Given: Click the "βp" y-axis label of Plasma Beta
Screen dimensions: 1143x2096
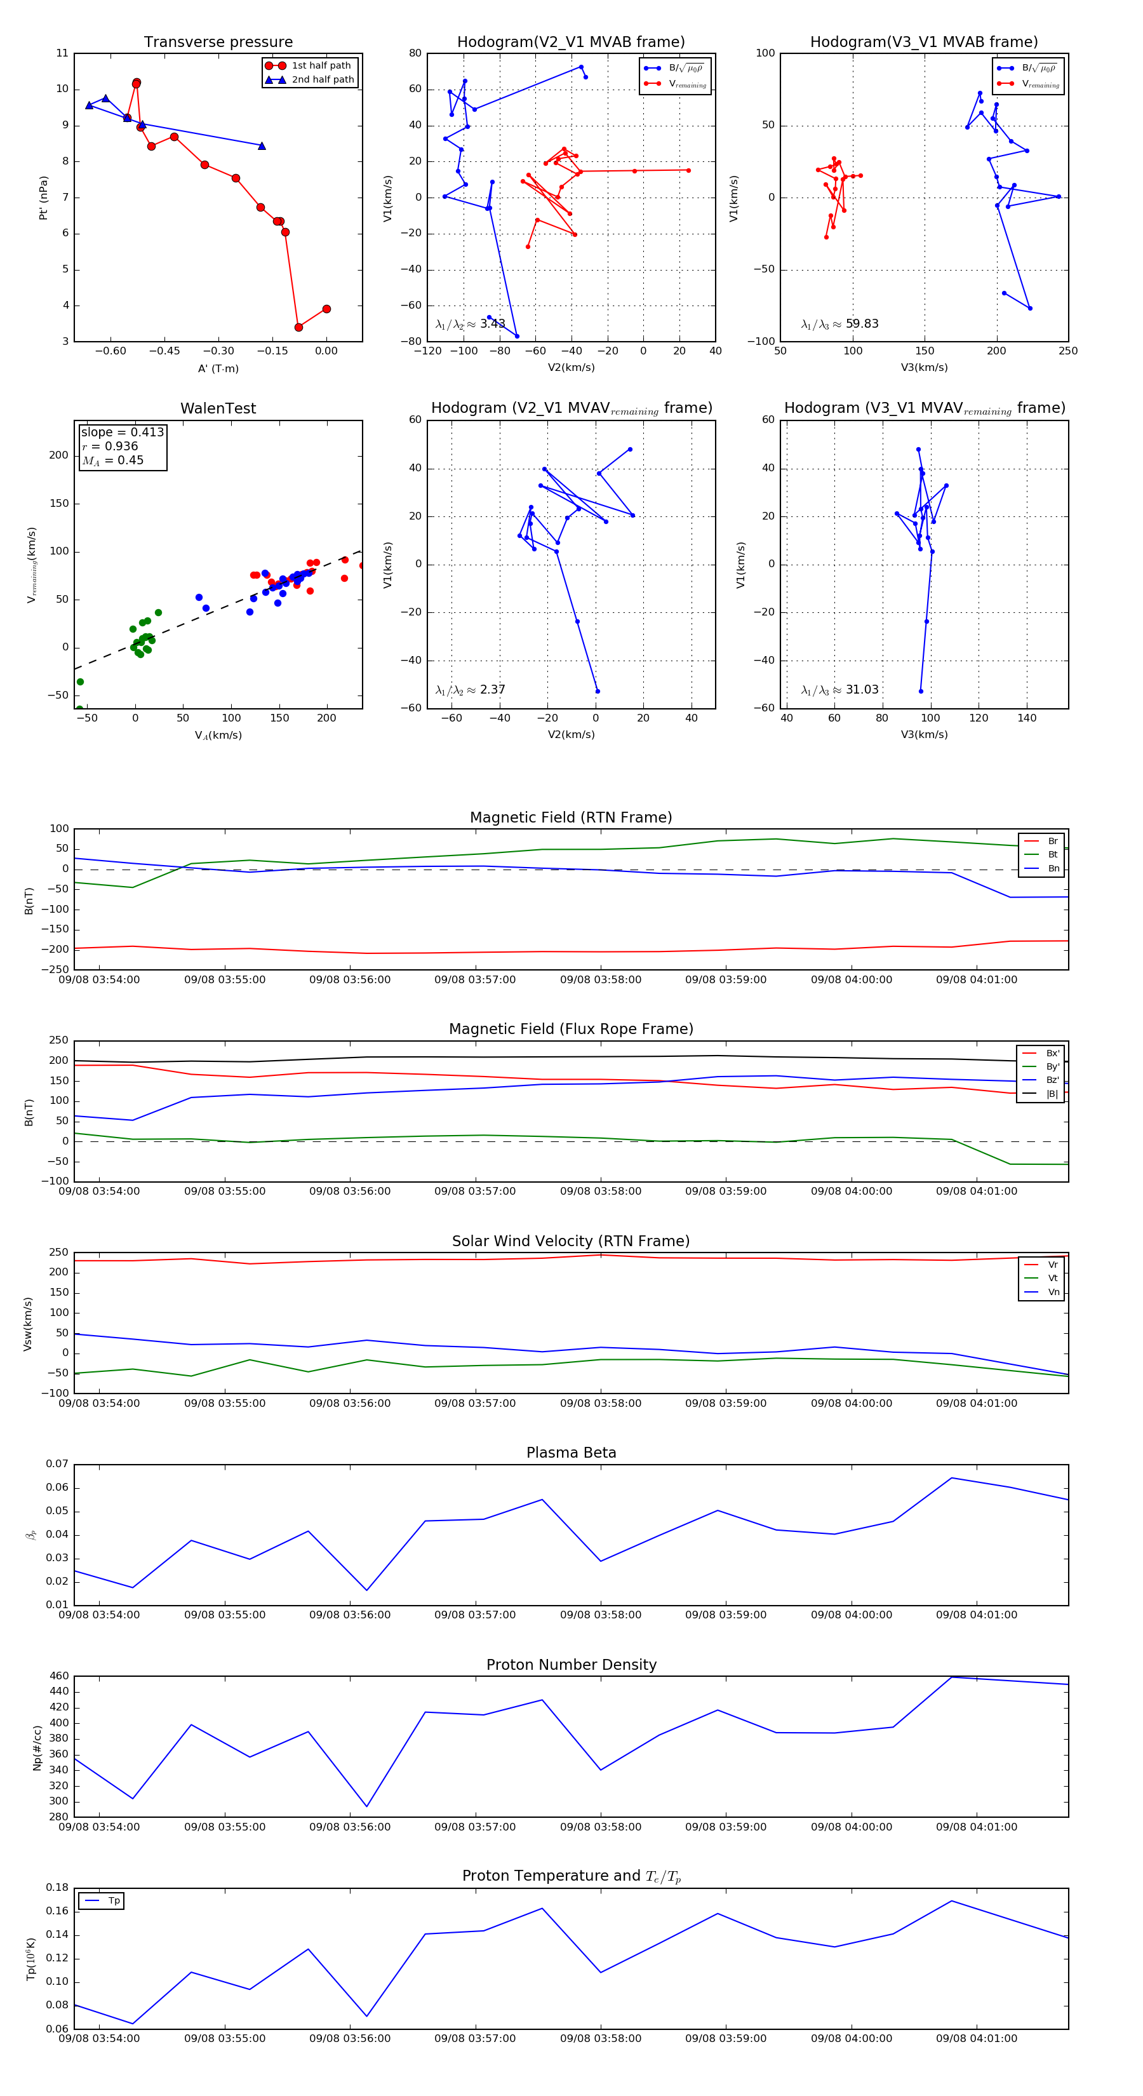Looking at the screenshot, I should (31, 1535).
